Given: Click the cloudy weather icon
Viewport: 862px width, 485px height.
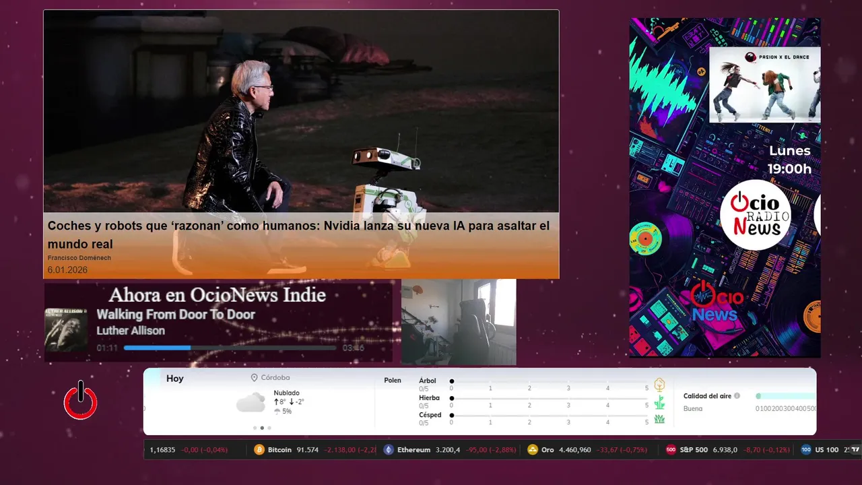Looking at the screenshot, I should point(251,402).
